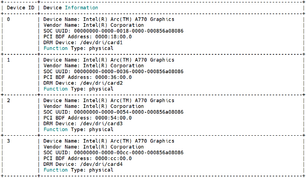The height and width of the screenshot is (178, 306).
Task: Click the /dev/dri/card2 DRM device path
Action: coord(101,83)
